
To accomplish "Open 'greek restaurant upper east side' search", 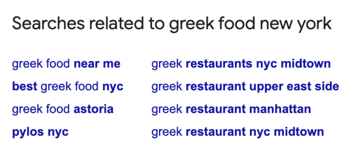I will tap(245, 87).
